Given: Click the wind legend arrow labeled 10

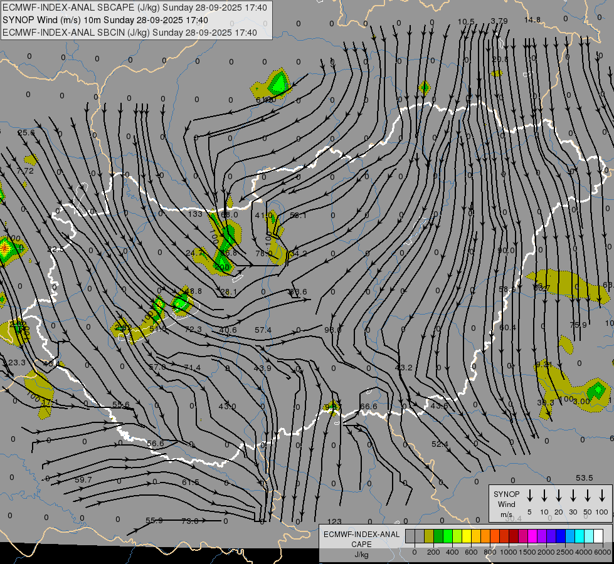Looking at the screenshot, I should click(x=544, y=496).
